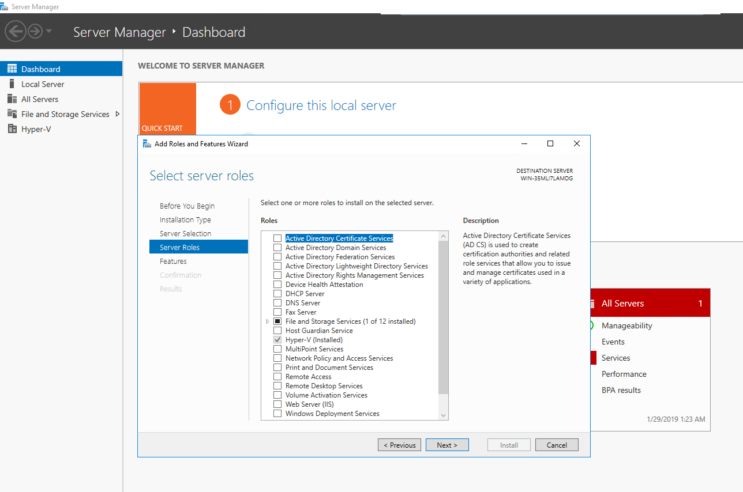Cancel the Add Roles and Features Wizard
The height and width of the screenshot is (492, 743).
(x=556, y=444)
